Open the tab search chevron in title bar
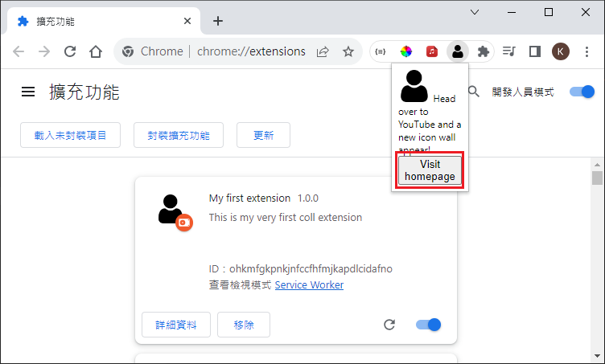605x364 pixels. (475, 12)
